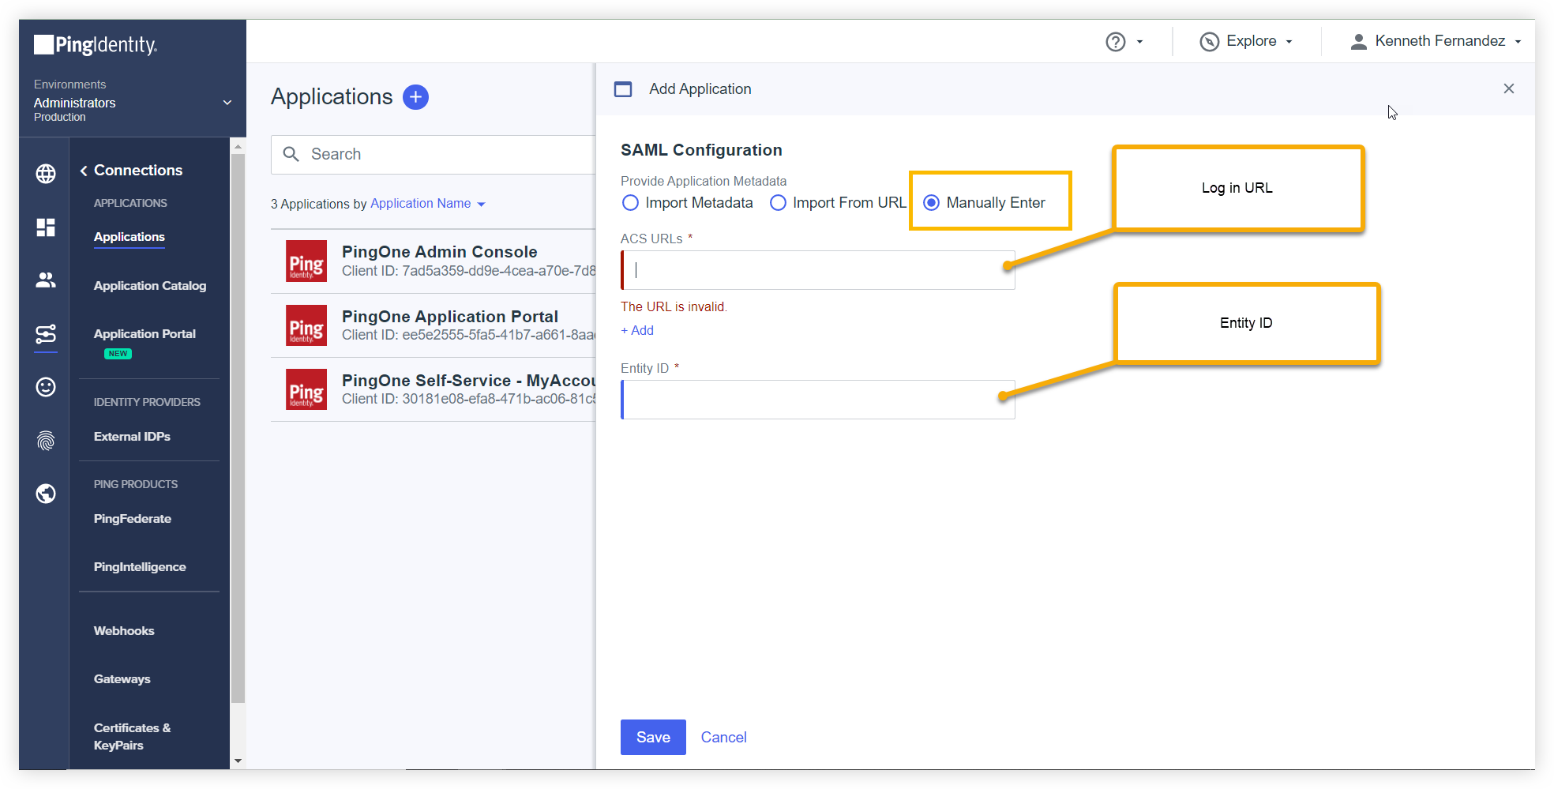
Task: Open Application Portal in the sidebar
Action: coord(145,334)
